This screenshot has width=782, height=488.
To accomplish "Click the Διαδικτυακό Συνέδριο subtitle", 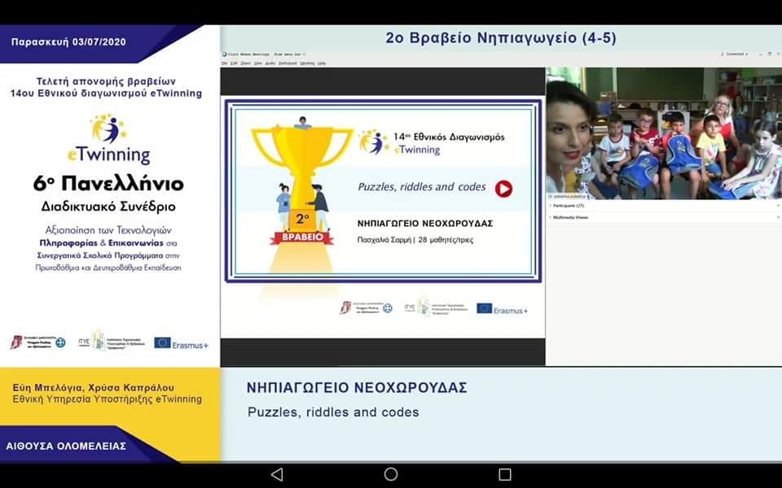I will 108,206.
